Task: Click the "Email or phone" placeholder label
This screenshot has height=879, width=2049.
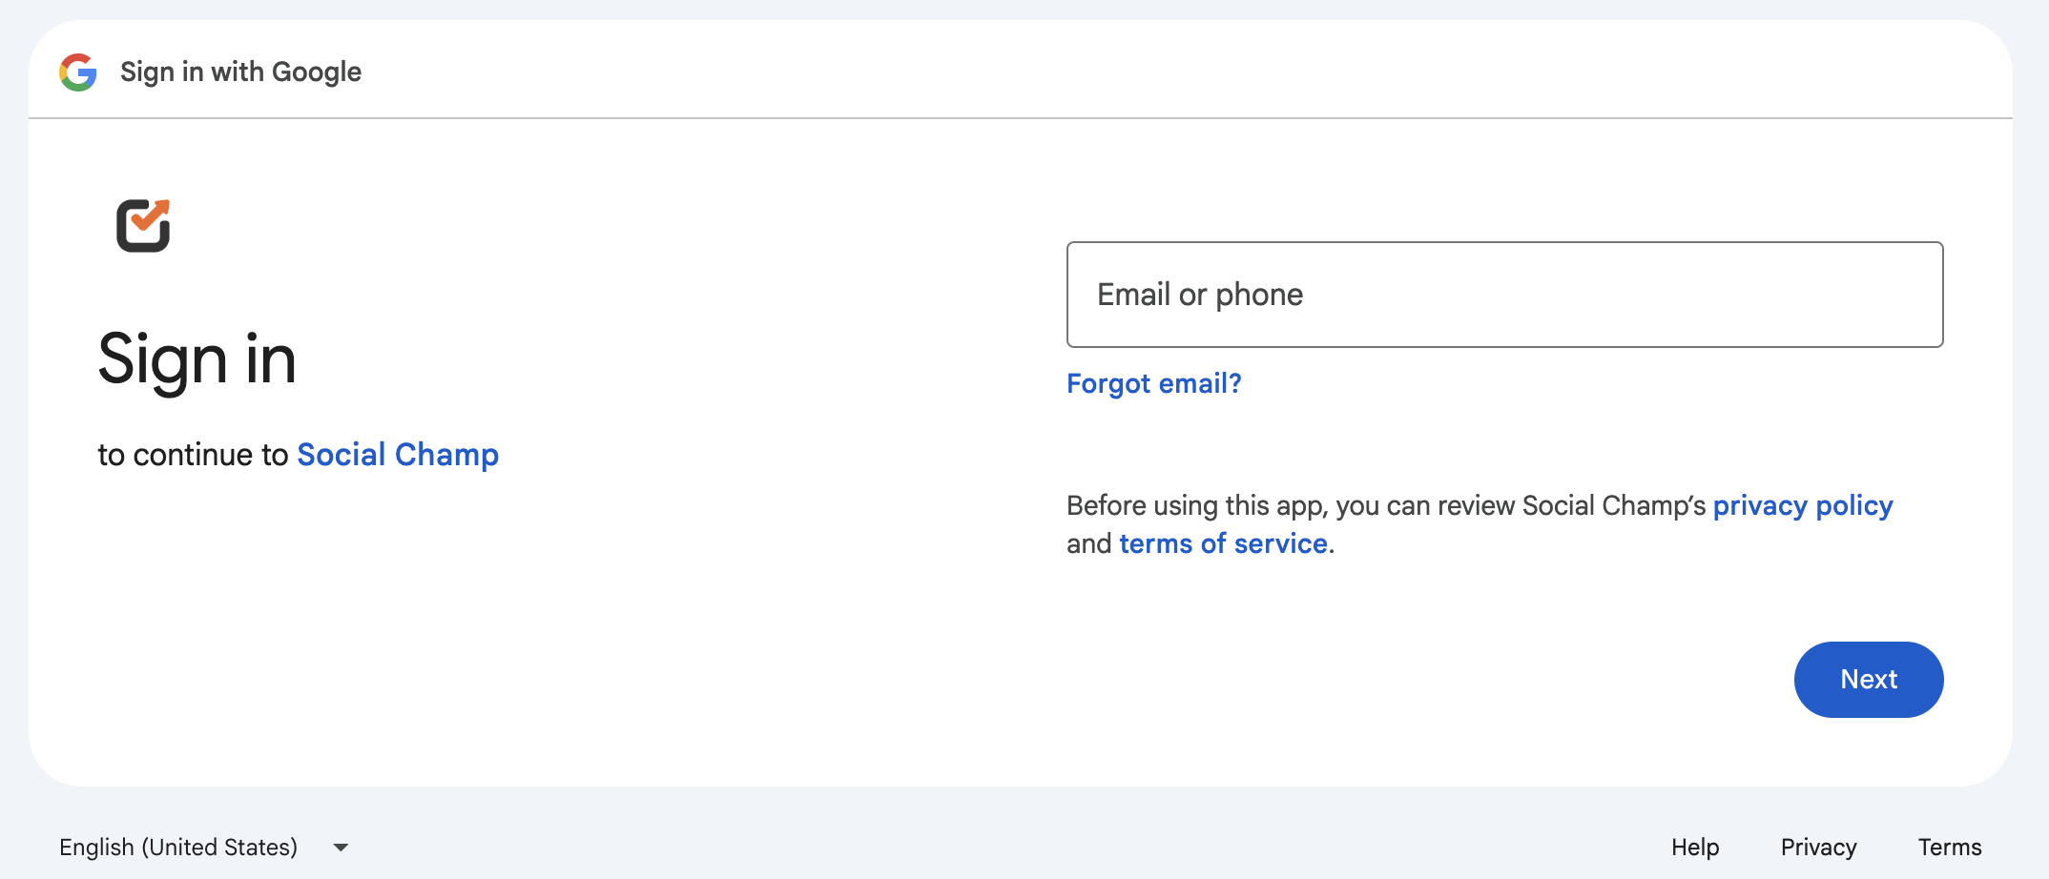Action: click(1200, 295)
